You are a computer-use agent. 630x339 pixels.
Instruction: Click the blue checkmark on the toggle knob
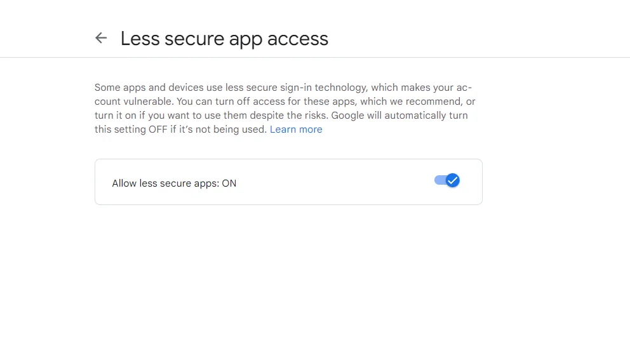click(452, 181)
